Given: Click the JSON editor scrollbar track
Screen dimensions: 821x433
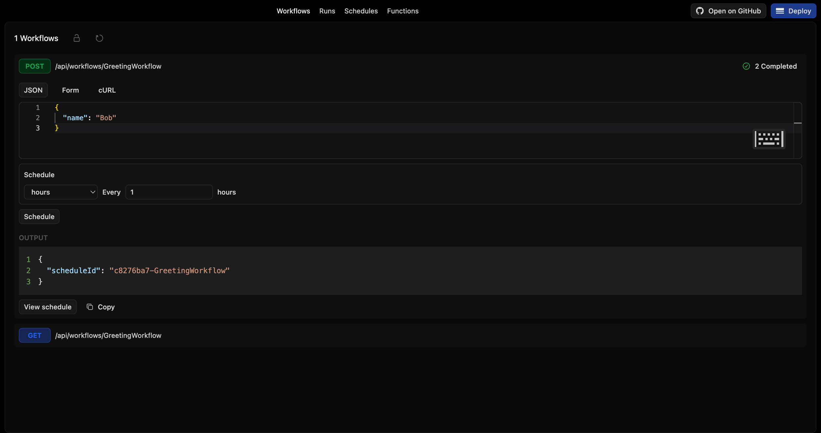Looking at the screenshot, I should (798, 130).
